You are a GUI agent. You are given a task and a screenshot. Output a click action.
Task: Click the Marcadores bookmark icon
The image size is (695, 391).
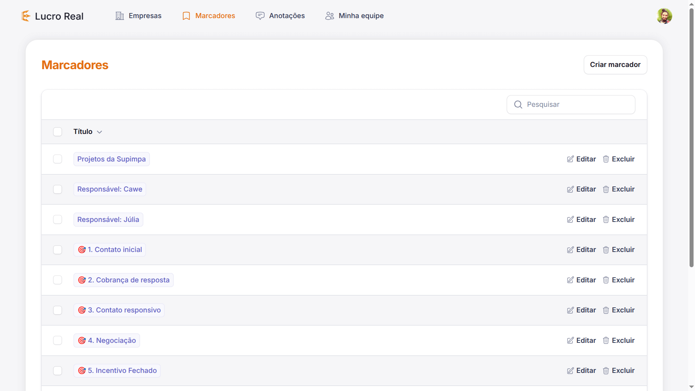click(186, 16)
